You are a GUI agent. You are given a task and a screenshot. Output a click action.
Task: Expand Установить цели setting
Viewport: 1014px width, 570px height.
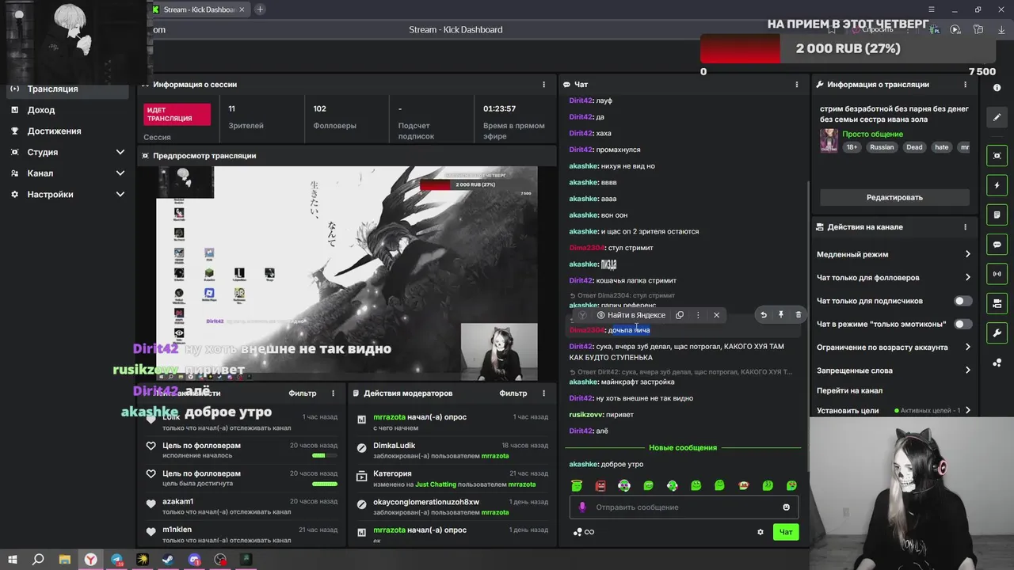click(x=967, y=411)
